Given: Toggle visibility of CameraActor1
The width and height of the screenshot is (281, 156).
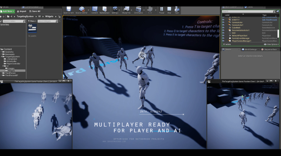Looking at the screenshot, I should click(x=223, y=25).
